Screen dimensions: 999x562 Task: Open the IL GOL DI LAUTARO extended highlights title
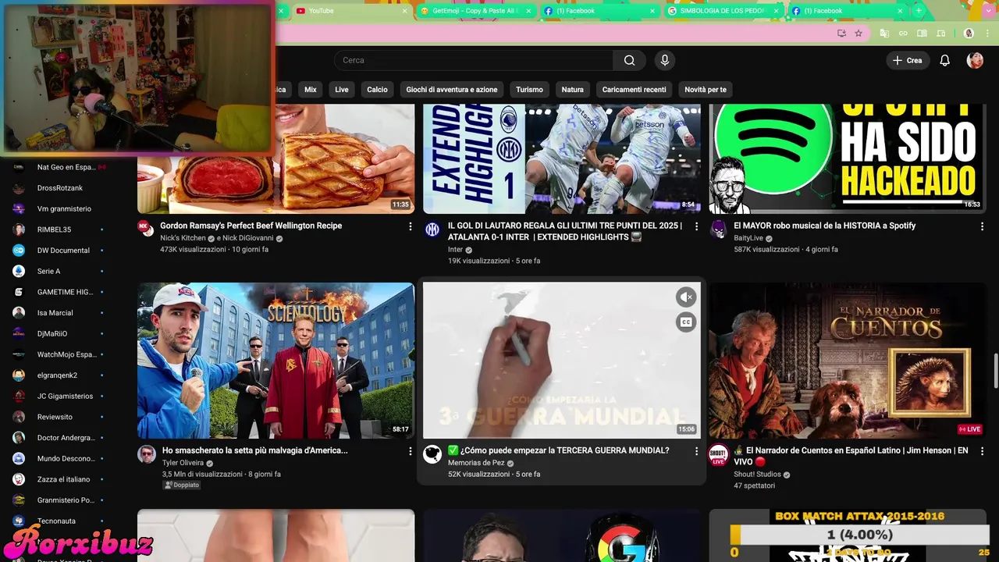565,231
